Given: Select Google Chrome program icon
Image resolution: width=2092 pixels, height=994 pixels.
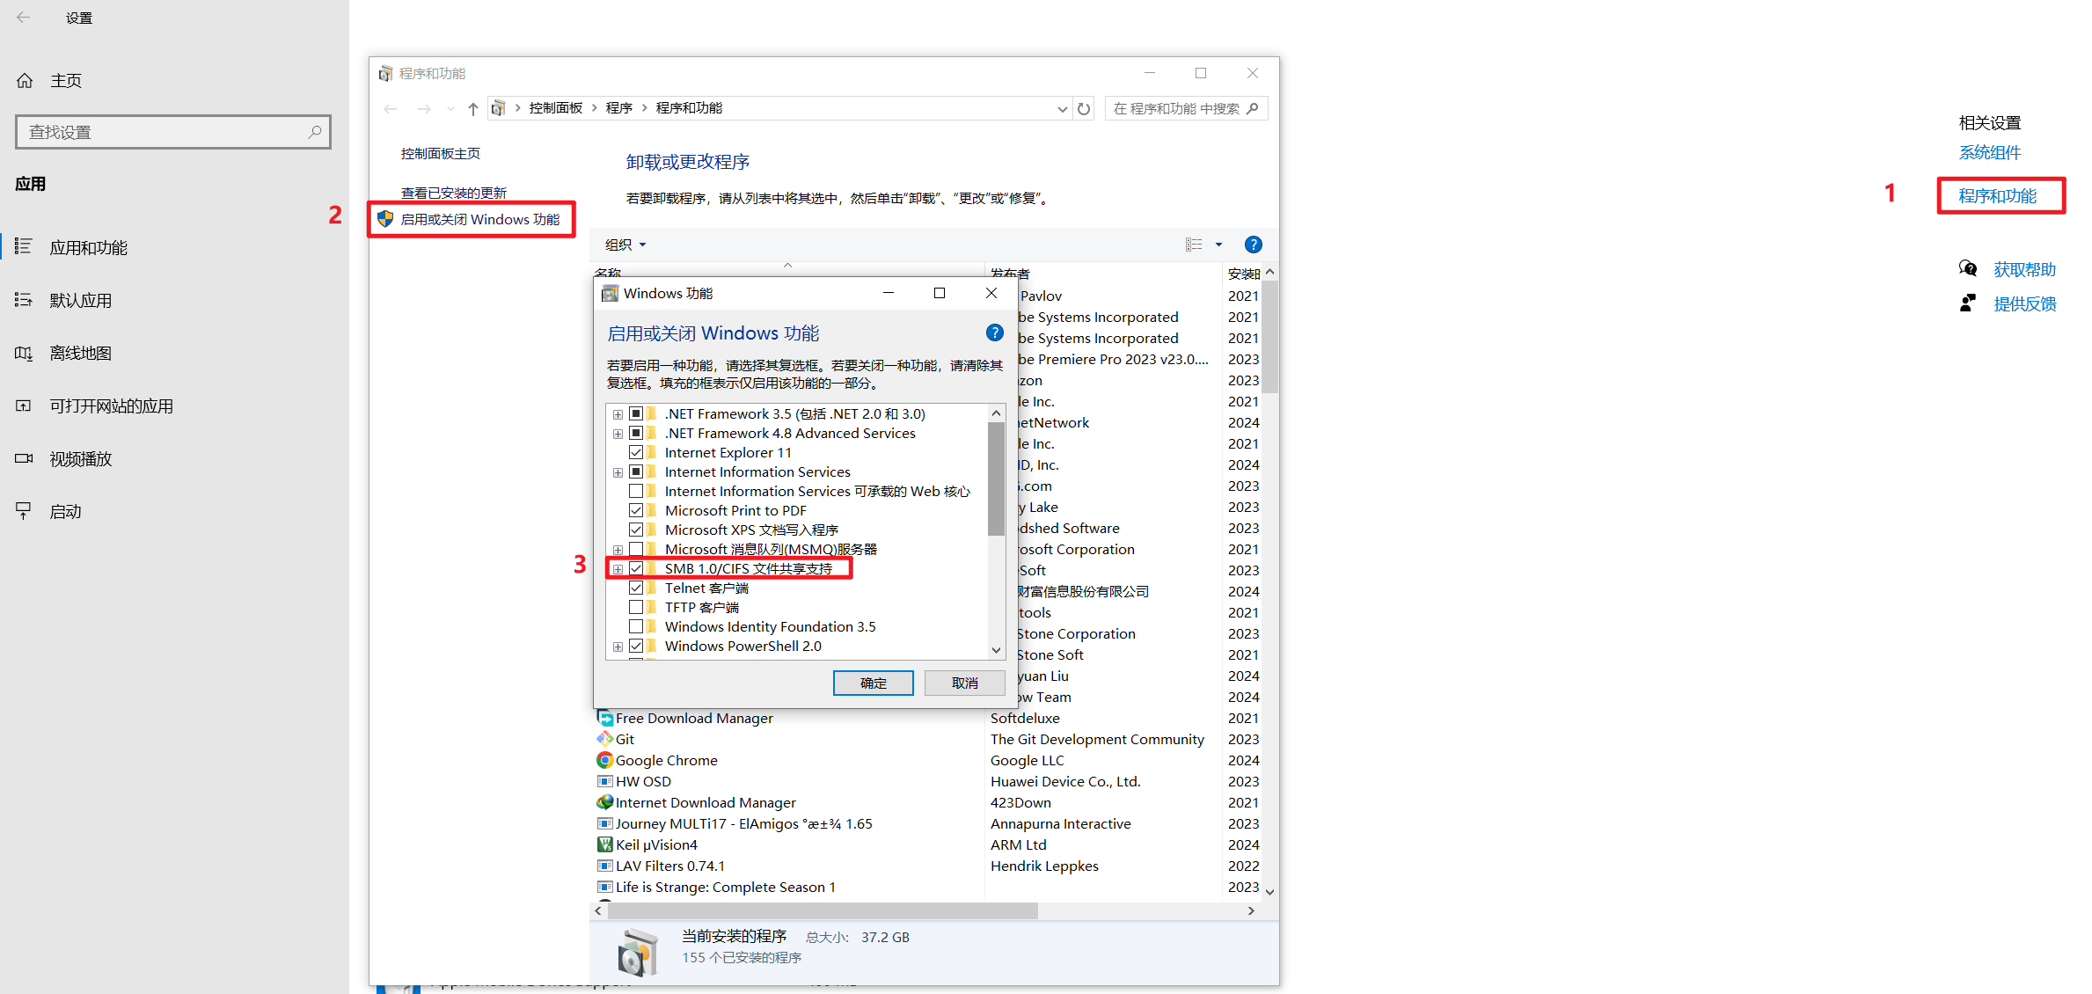Looking at the screenshot, I should click(x=605, y=760).
